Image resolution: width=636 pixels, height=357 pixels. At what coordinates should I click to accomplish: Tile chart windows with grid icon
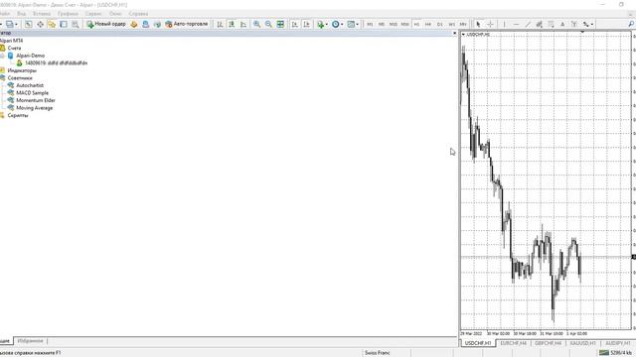(280, 24)
